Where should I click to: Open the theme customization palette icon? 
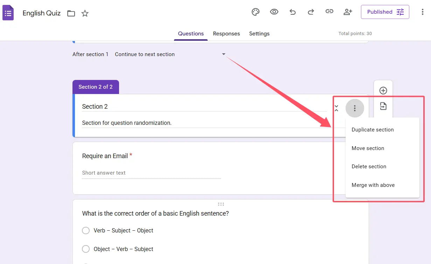click(256, 12)
